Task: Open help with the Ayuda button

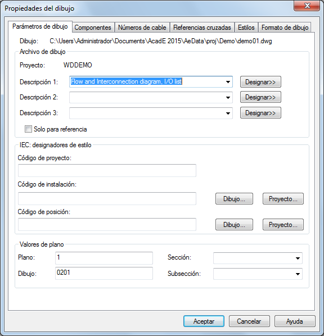Action: (295, 321)
